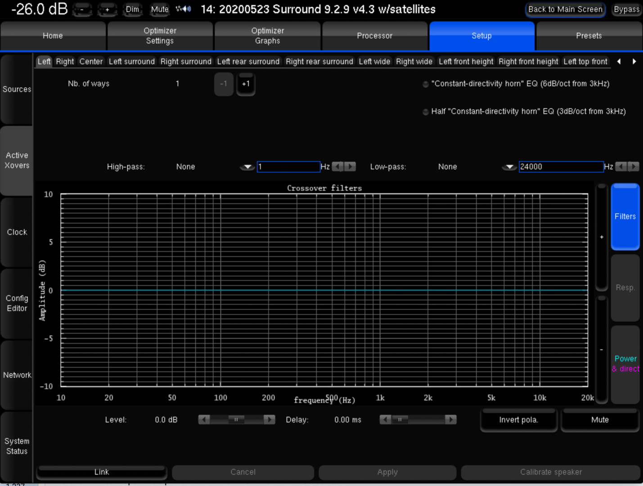Select the Center speaker tab
Viewport: 643px width, 486px height.
click(91, 62)
